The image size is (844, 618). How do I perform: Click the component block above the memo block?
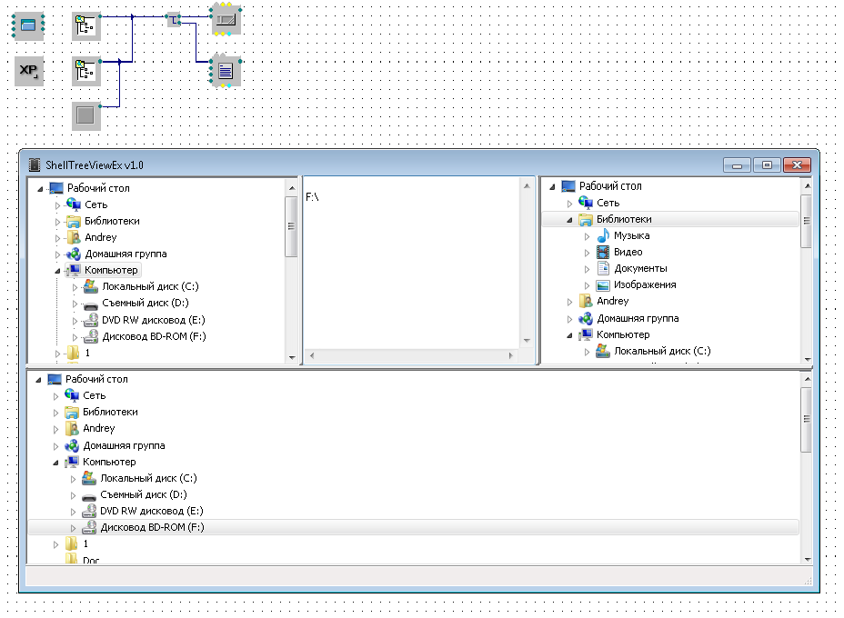[226, 19]
